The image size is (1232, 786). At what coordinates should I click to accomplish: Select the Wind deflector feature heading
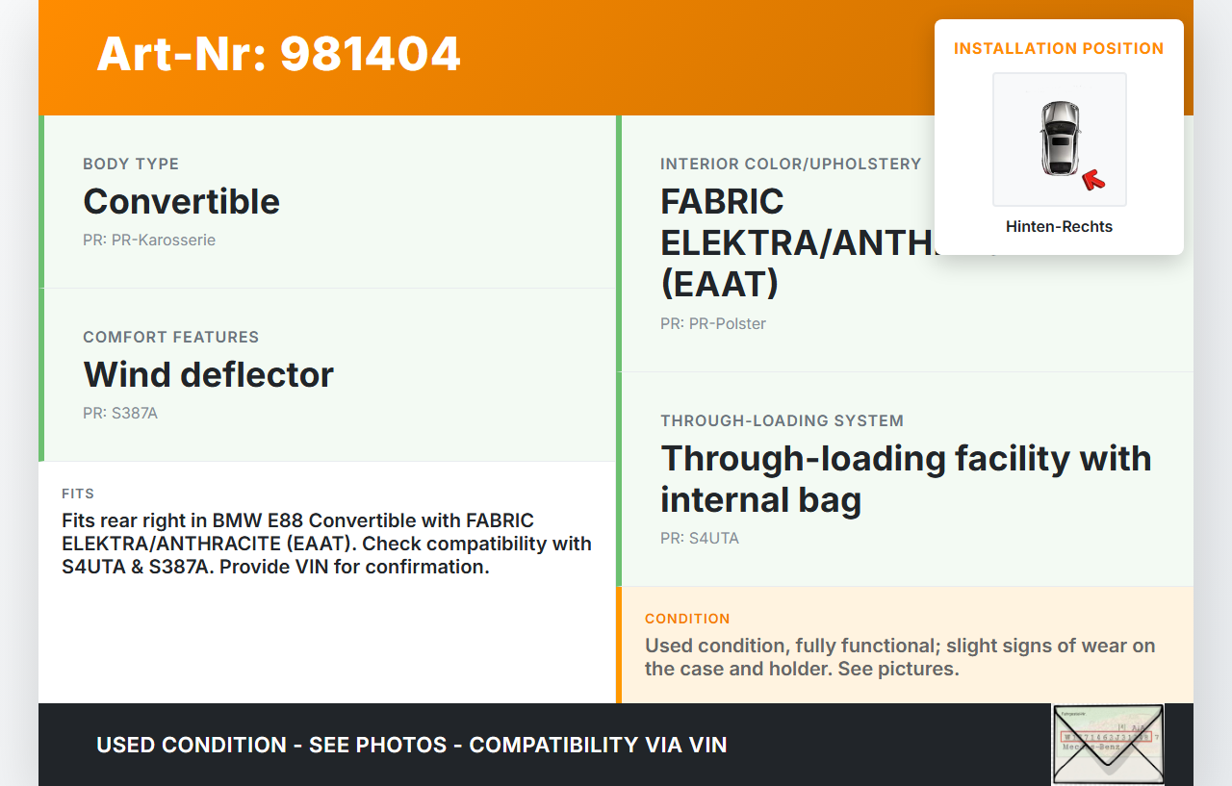click(208, 374)
